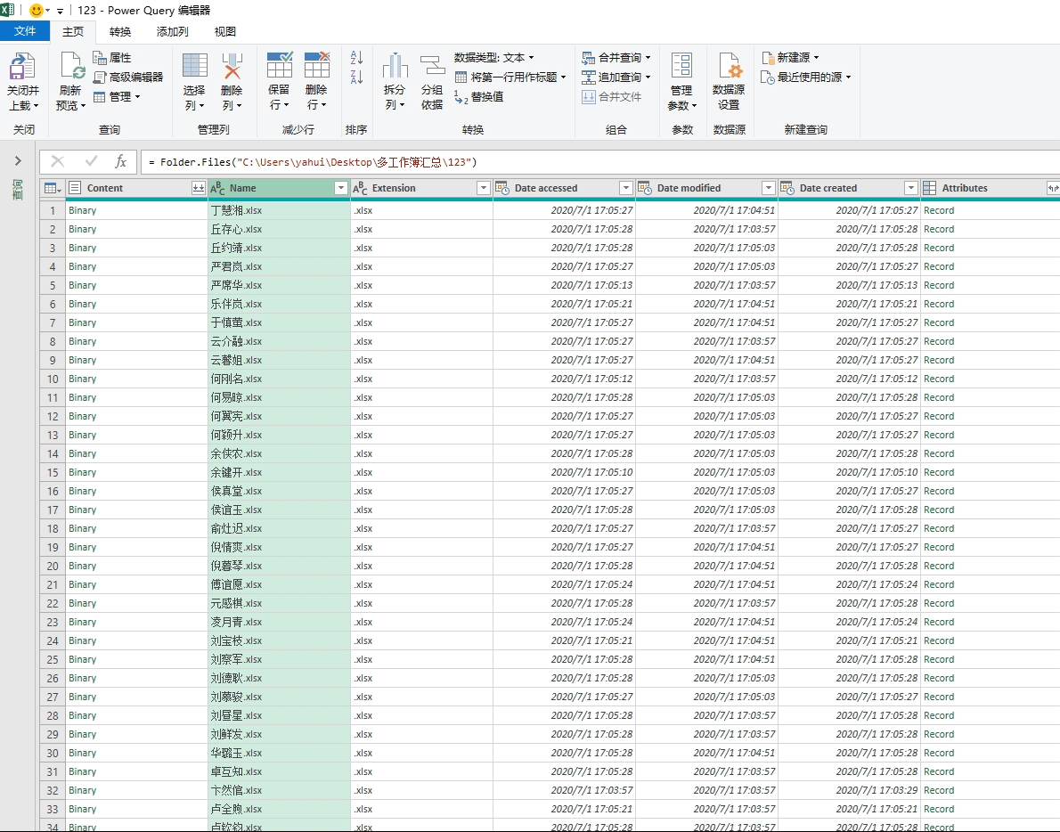Confirm the formula with the checkmark icon
The image size is (1060, 832).
pos(91,161)
